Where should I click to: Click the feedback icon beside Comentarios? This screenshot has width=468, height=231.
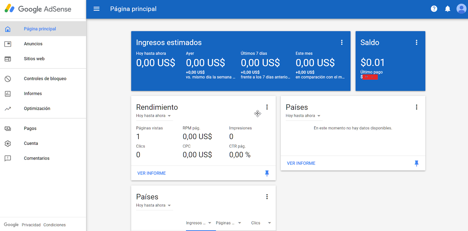(8, 158)
